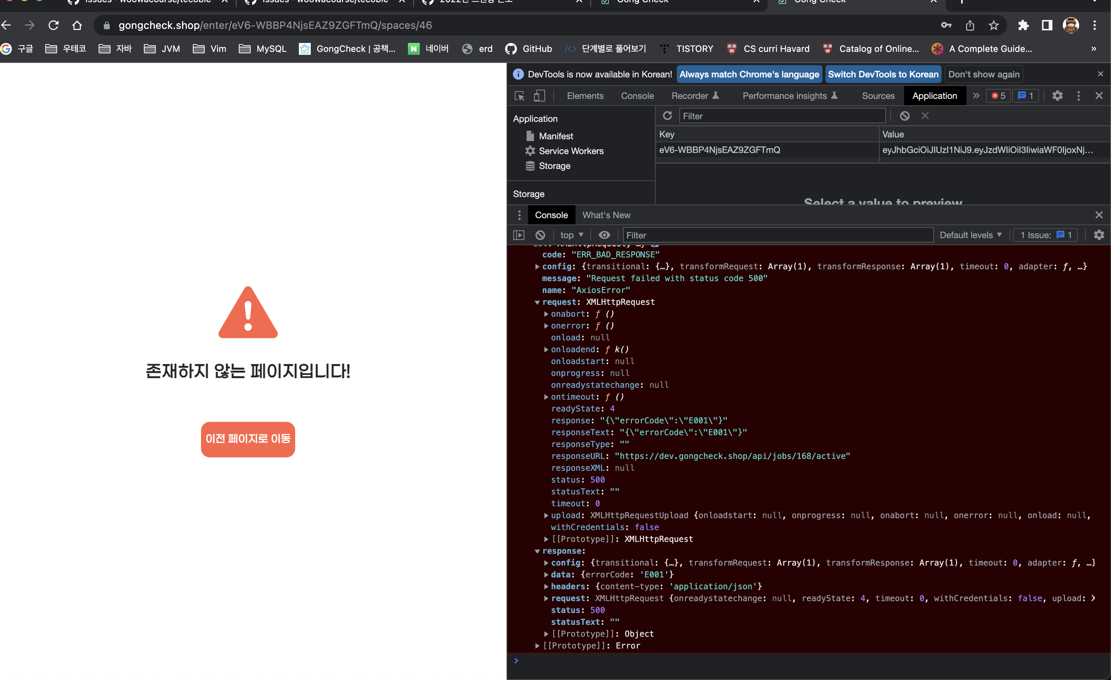Click Switch DevTools to Korean
This screenshot has width=1111, height=680.
(x=883, y=74)
